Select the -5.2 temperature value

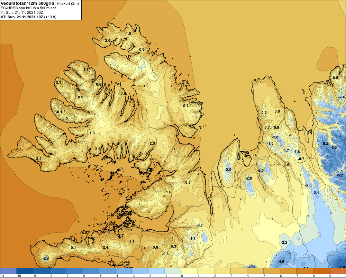(x=340, y=175)
